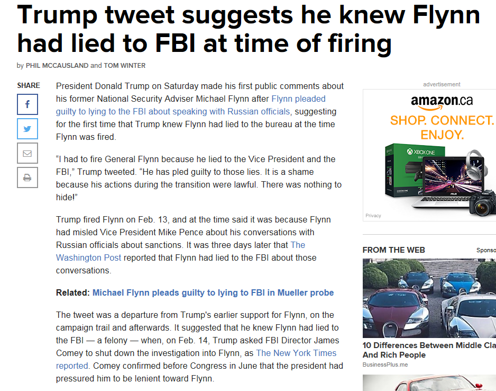
Task: Open 'Flynn pleaded guilty to lying' link
Action: point(191,105)
